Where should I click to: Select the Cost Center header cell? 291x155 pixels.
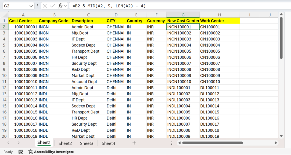point(23,21)
